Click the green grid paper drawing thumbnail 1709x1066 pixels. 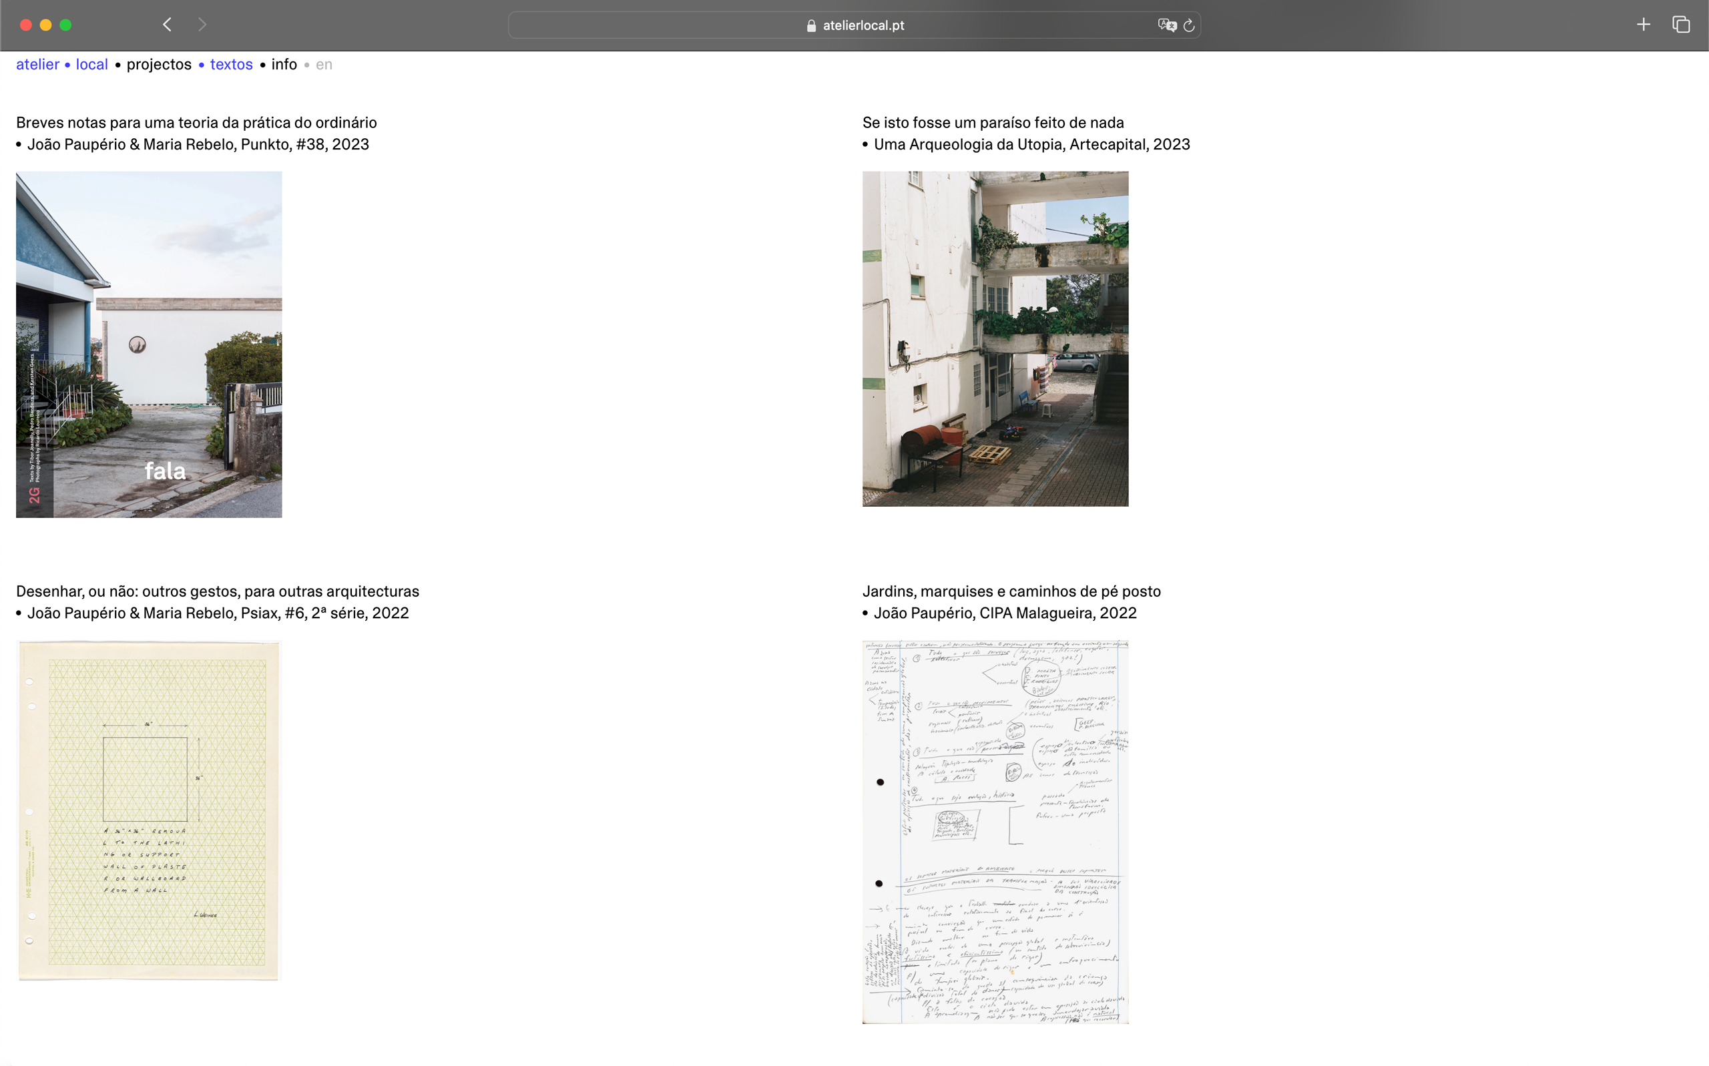click(149, 810)
